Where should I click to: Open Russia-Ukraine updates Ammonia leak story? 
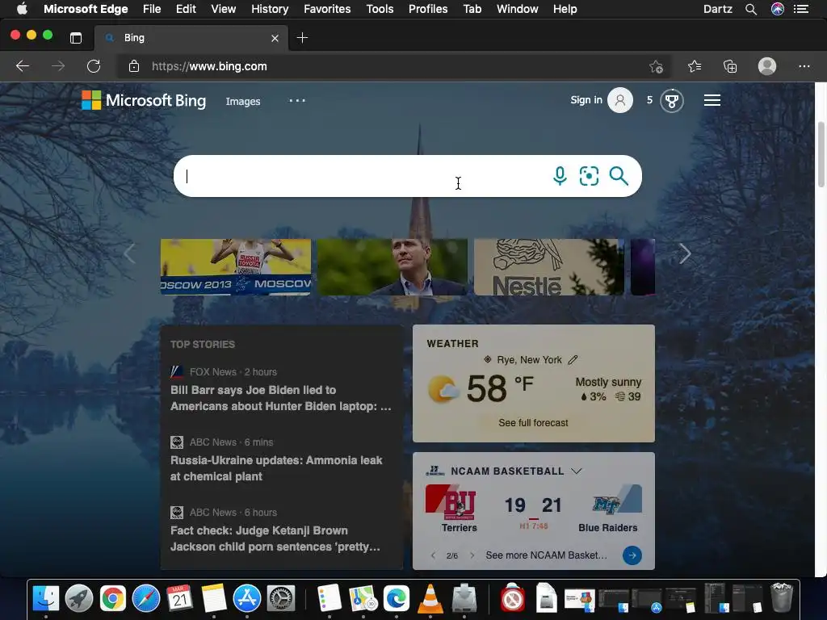(276, 468)
